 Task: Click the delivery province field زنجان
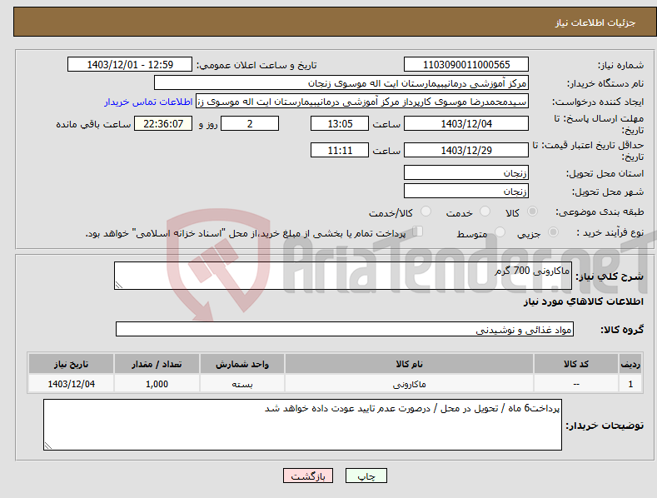click(466, 172)
